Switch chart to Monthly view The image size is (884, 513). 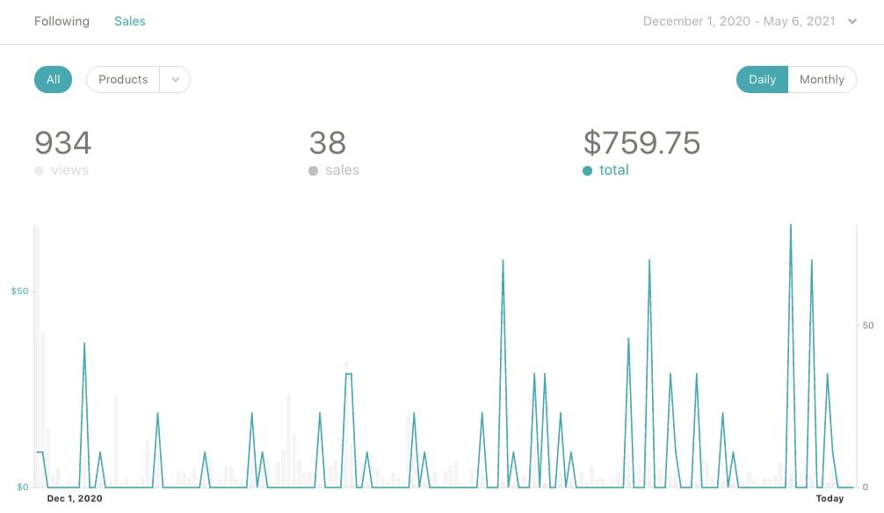tap(822, 79)
